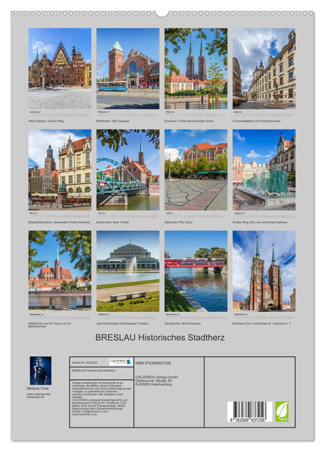The width and height of the screenshot is (324, 451).
Task: Click the caption "Dominsel, Türme des Breslauer Doms"
Action: (x=189, y=121)
